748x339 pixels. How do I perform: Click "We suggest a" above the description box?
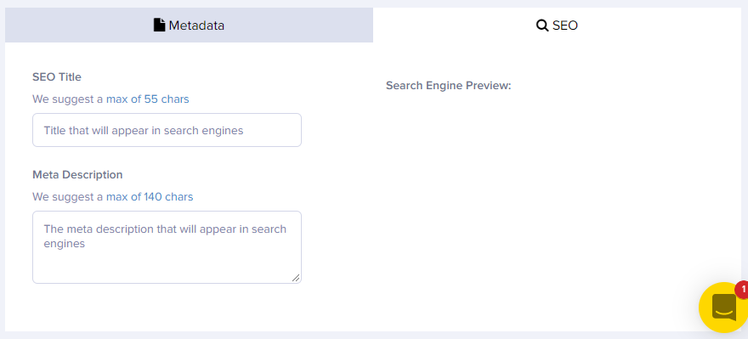pos(68,196)
